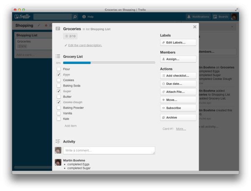Click all activity link in sidebar

click(x=209, y=127)
